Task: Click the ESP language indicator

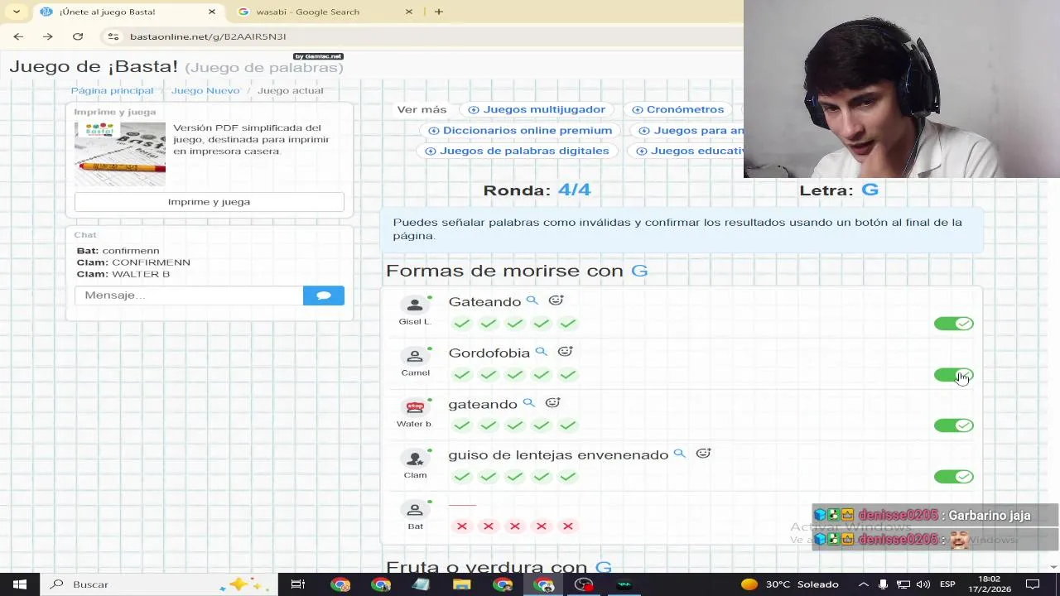Action: click(x=947, y=584)
